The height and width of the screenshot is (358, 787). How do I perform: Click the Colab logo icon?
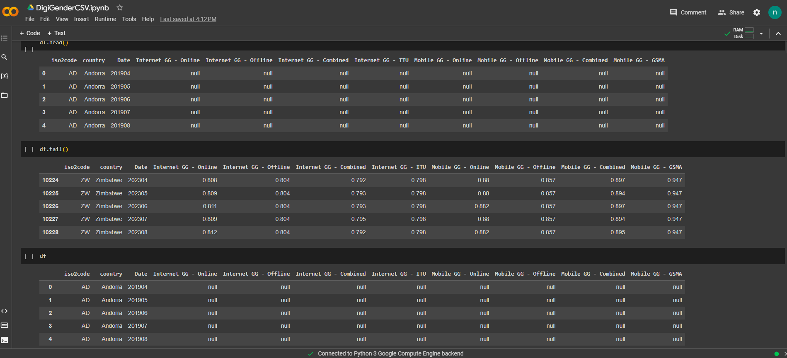pos(10,12)
